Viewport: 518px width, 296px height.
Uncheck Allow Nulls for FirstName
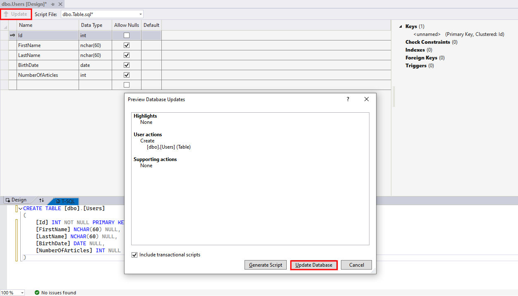pyautogui.click(x=127, y=45)
